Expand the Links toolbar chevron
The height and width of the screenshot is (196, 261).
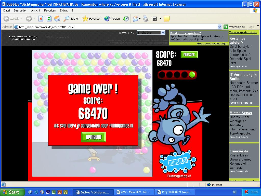[x=258, y=26]
